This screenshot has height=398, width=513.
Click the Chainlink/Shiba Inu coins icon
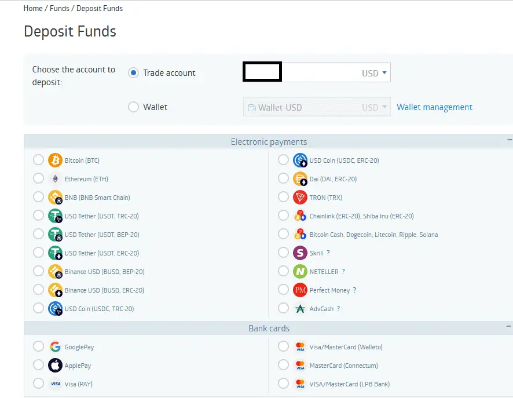(x=300, y=216)
